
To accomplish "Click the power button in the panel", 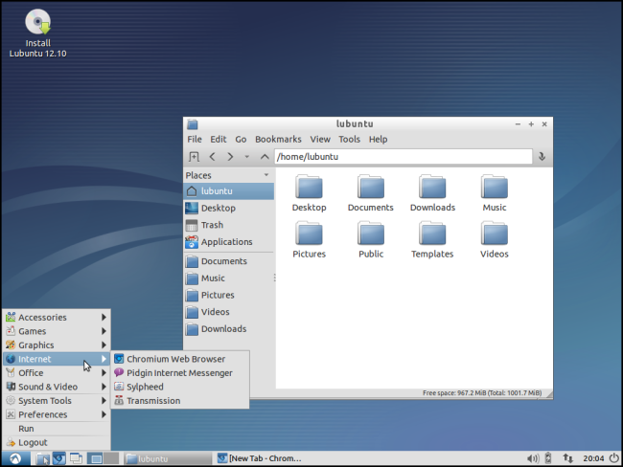I will pyautogui.click(x=613, y=458).
